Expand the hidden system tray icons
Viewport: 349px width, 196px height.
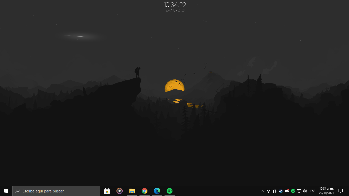[262, 191]
